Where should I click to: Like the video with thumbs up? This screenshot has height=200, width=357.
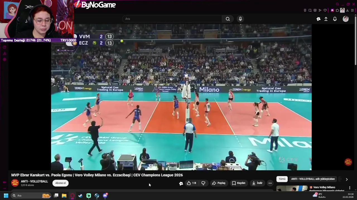click(191, 183)
